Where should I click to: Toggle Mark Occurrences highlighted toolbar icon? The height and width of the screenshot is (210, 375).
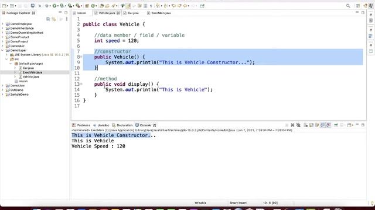pyautogui.click(x=128, y=6)
